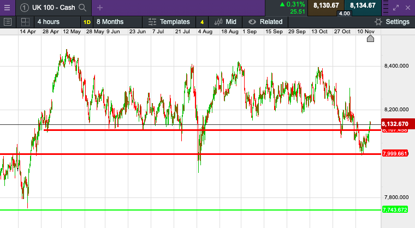This screenshot has width=415, height=228.
Task: Open the chart layout grid icon
Action: point(25,22)
